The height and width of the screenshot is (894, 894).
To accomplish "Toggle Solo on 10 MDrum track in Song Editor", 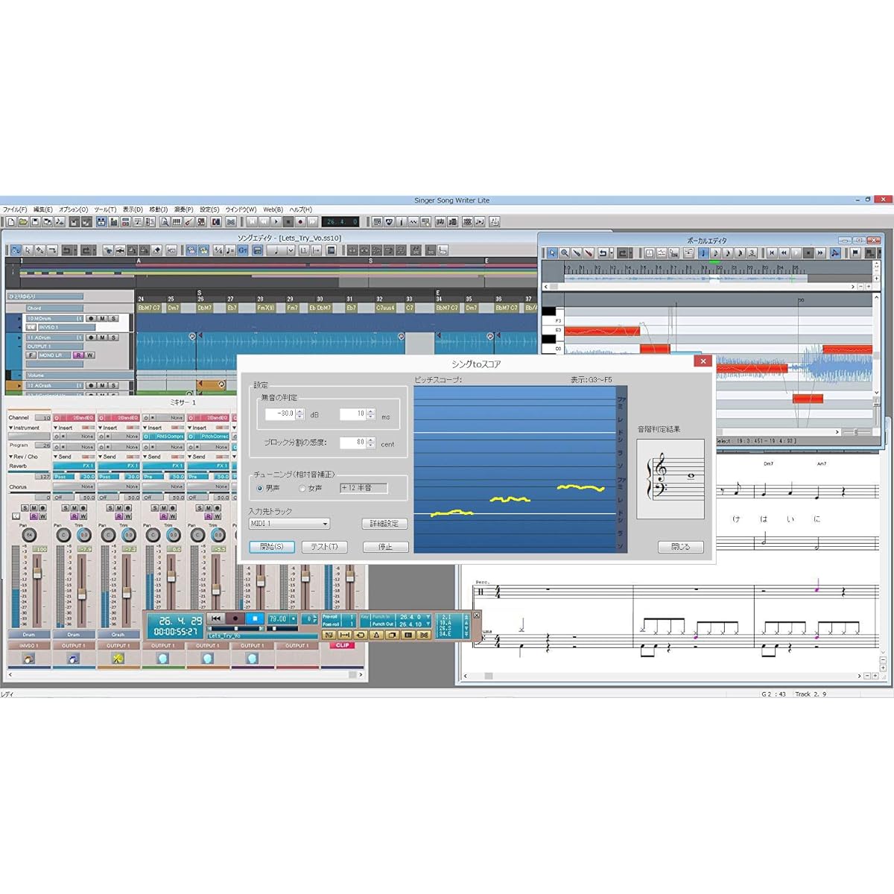I will 113,318.
